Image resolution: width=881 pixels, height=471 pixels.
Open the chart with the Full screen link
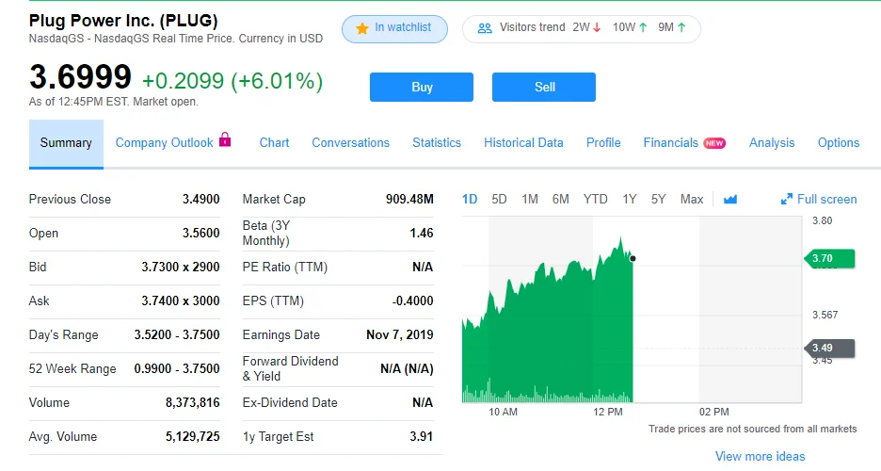[x=826, y=199]
